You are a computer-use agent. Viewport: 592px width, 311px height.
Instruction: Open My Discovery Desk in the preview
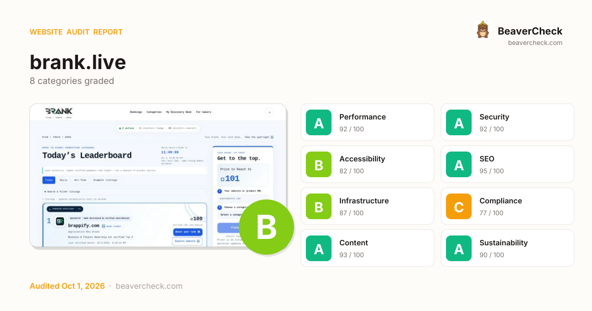tap(179, 112)
